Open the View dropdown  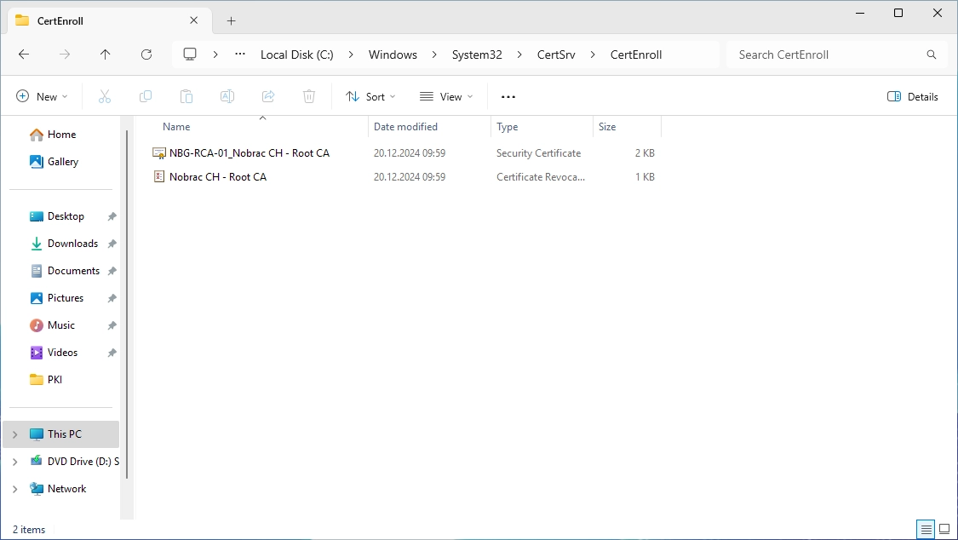click(446, 96)
